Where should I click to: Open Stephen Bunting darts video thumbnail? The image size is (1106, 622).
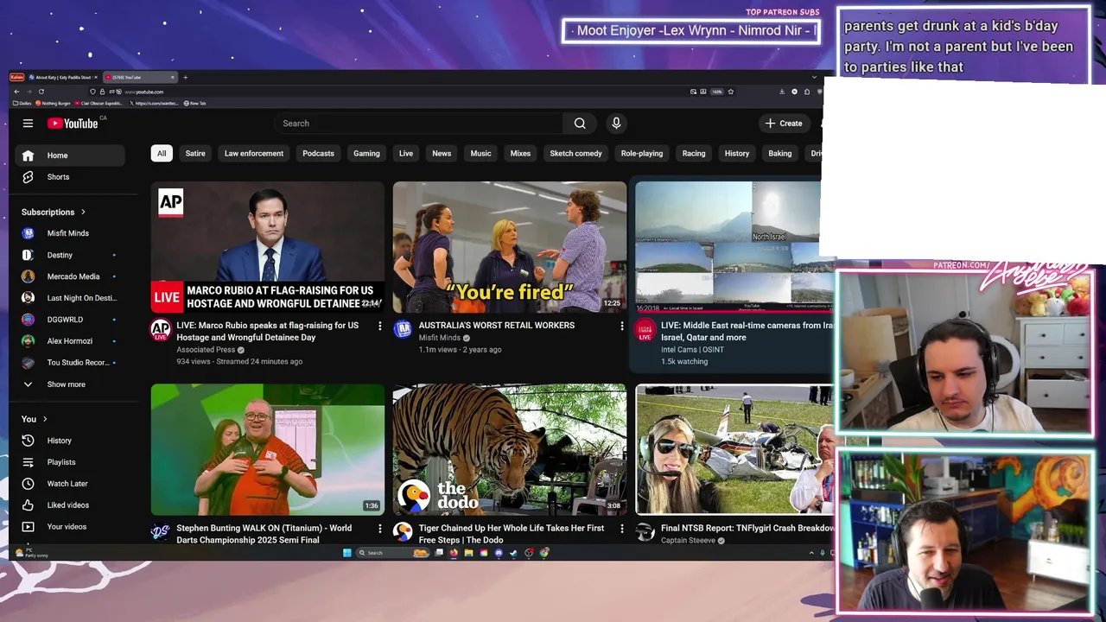[268, 449]
